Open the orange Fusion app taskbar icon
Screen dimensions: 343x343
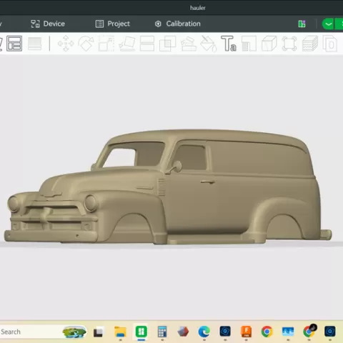(246, 332)
